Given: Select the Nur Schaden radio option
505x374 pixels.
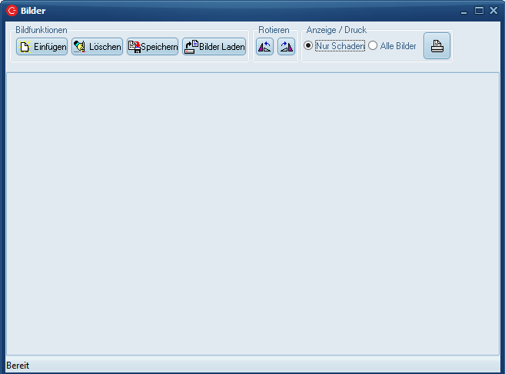Looking at the screenshot, I should pyautogui.click(x=308, y=46).
